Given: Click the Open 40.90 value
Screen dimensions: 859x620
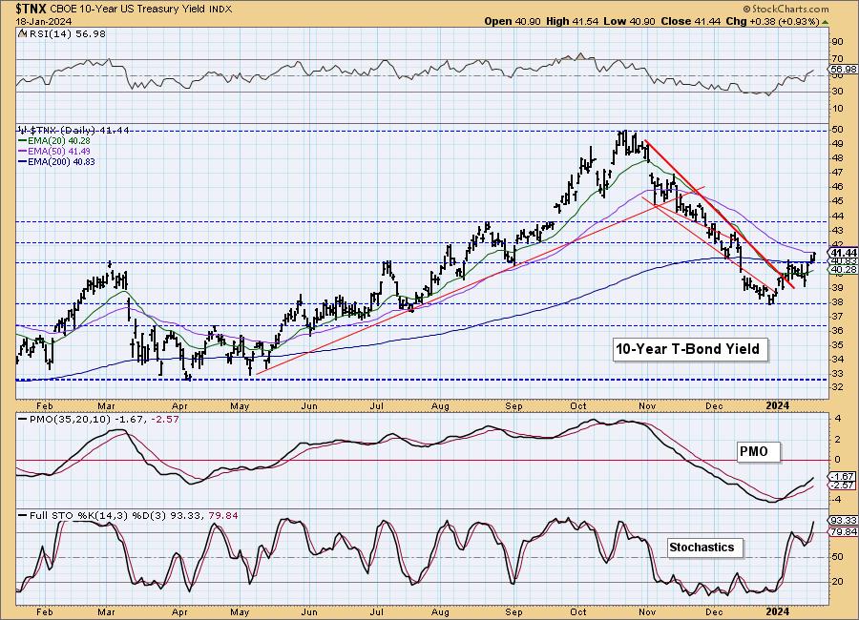Looking at the screenshot, I should [513, 21].
